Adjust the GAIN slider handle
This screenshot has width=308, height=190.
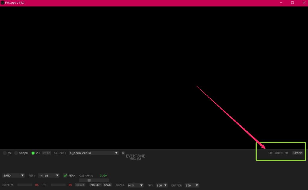(x=89, y=180)
